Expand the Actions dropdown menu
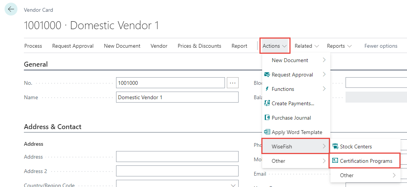Image resolution: width=407 pixels, height=187 pixels. (x=275, y=46)
